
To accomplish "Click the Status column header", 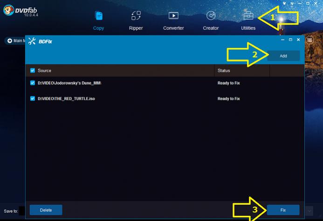I will (224, 70).
